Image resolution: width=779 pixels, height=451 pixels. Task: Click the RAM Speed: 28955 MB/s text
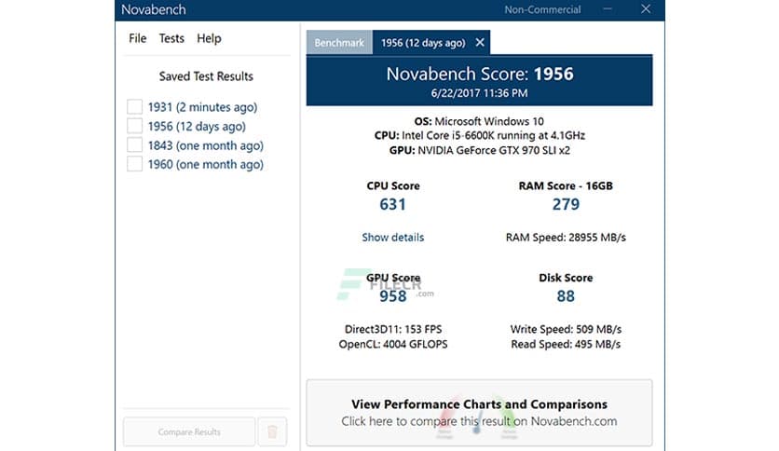point(566,238)
